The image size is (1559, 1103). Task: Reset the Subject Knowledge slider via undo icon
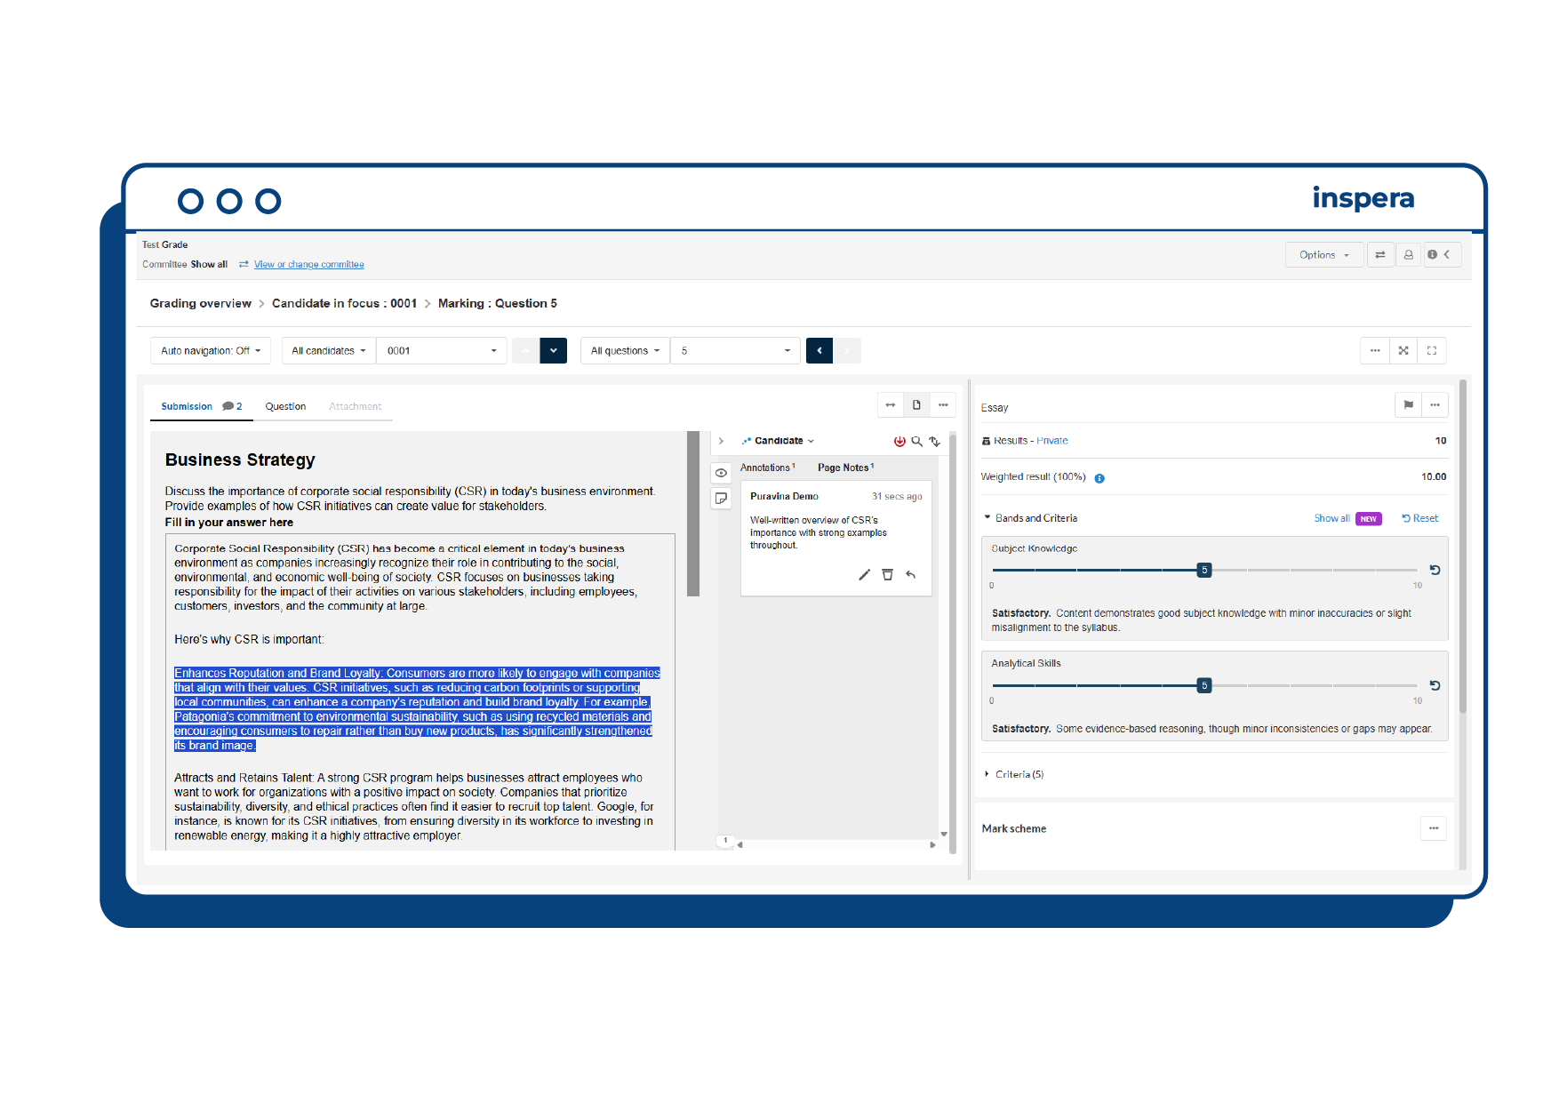[1435, 570]
